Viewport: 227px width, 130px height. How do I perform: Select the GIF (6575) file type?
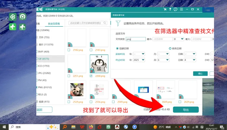[x=43, y=59]
